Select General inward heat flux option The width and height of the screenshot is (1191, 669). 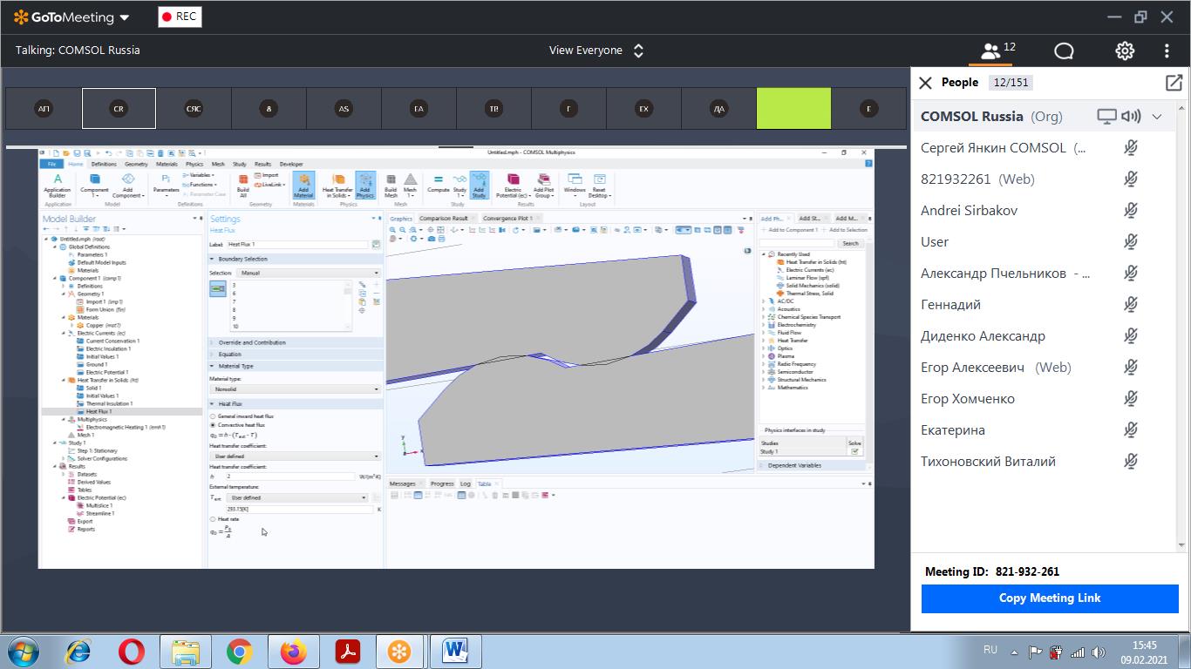214,416
